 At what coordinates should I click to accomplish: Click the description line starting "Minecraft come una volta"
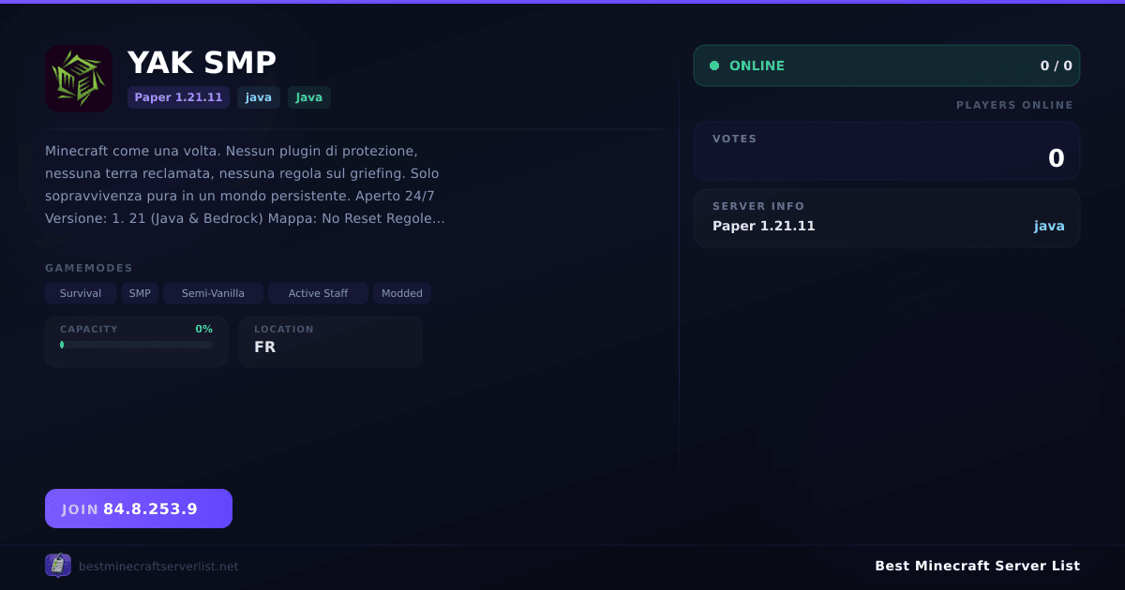[x=231, y=150]
